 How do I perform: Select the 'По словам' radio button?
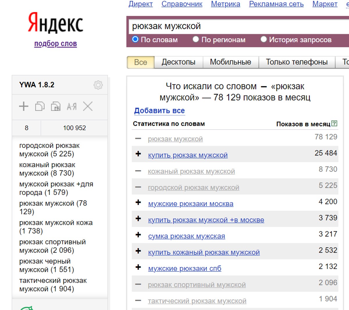(135, 39)
